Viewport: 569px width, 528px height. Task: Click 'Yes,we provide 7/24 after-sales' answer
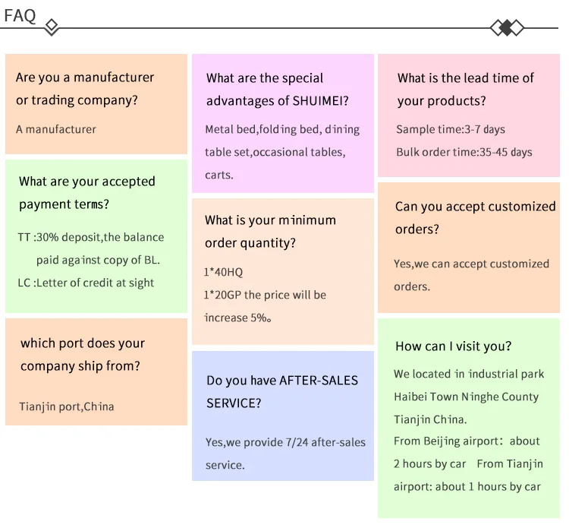tap(285, 442)
